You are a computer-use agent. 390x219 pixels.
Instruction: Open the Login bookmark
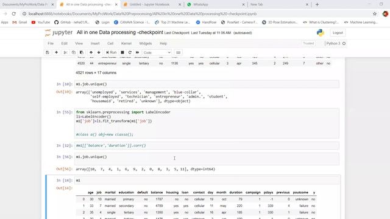[x=102, y=23]
